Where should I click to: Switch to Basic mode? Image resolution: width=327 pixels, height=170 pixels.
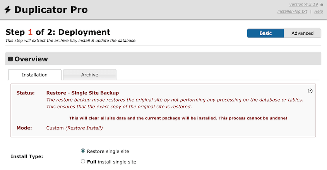(265, 33)
